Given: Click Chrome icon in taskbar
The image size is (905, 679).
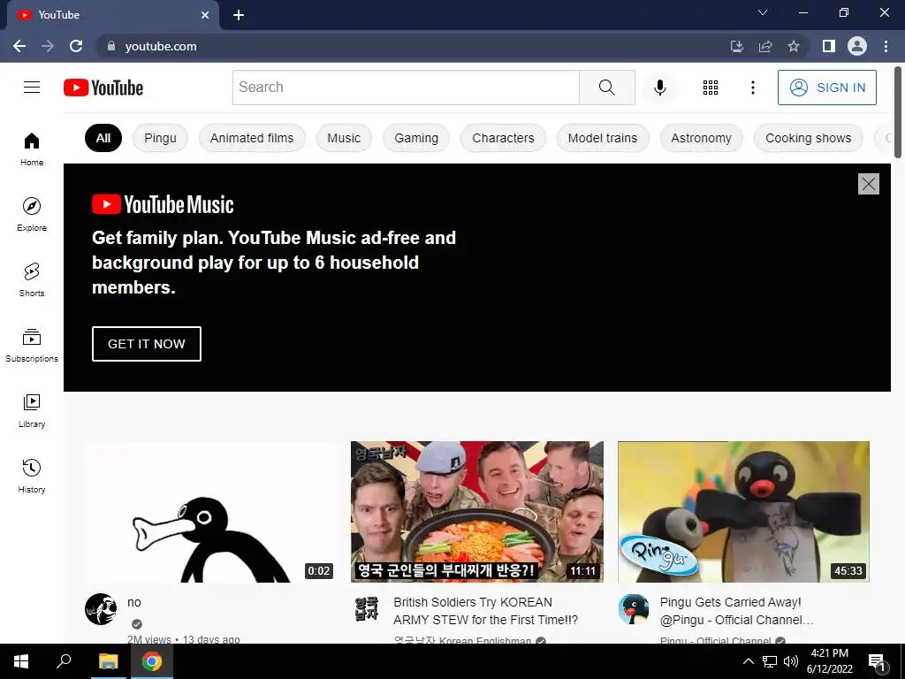Looking at the screenshot, I should pos(152,661).
